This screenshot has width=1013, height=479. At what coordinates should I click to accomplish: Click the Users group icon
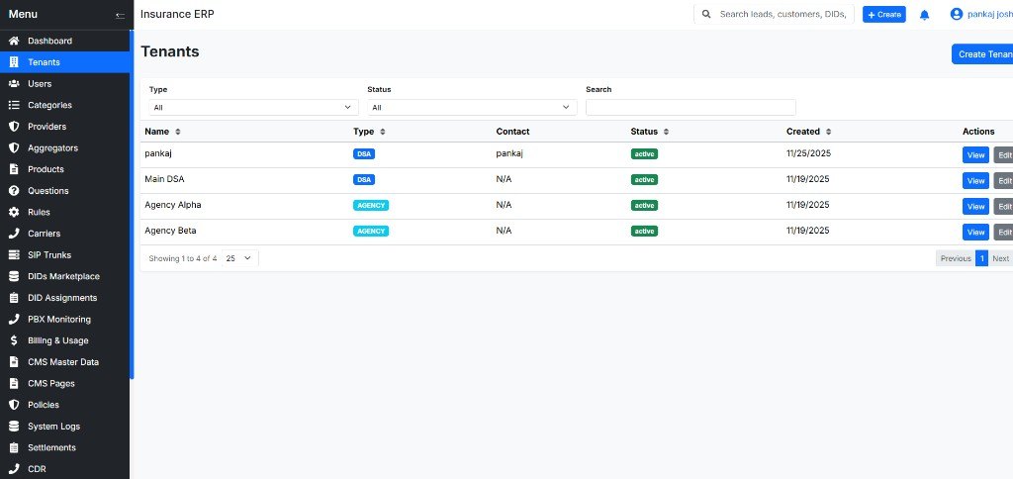tap(14, 83)
